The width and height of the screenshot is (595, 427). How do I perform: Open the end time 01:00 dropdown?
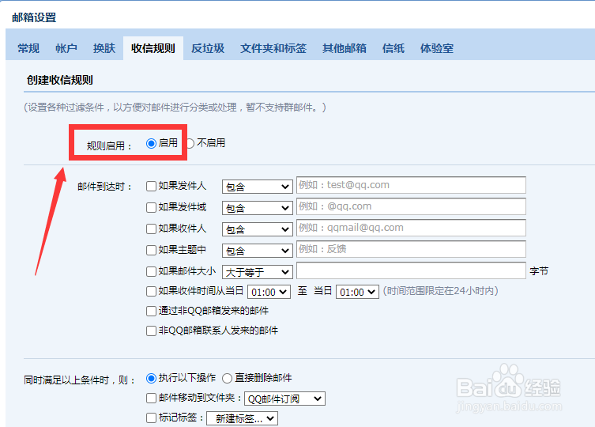coord(357,292)
